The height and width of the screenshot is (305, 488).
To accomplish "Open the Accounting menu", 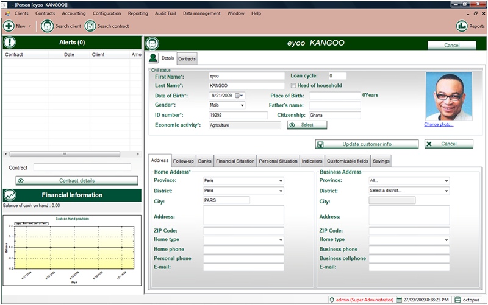I will click(x=74, y=13).
